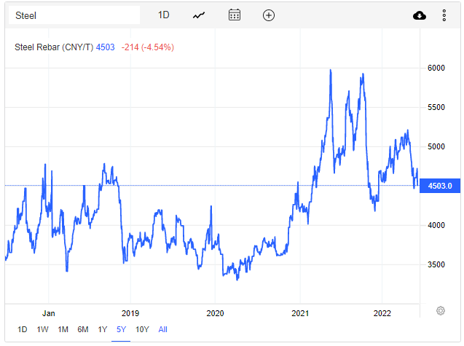Select the active 5Y range
Screen dimensions: 464x346
click(x=120, y=329)
